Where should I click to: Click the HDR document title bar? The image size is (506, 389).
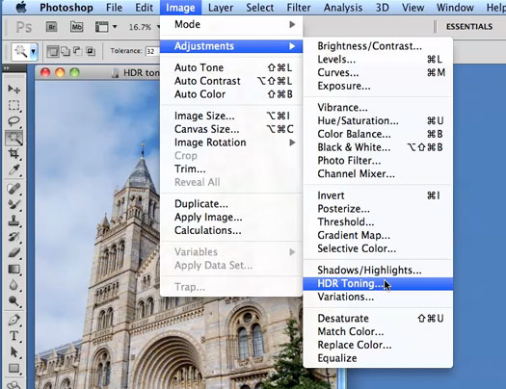point(97,73)
